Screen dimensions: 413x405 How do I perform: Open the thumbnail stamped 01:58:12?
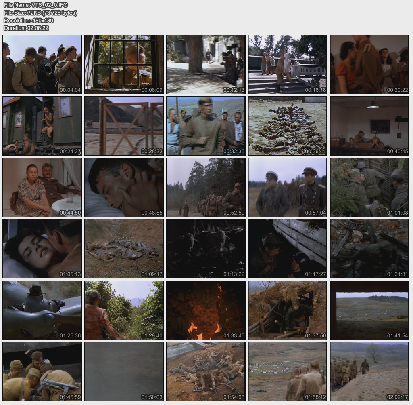pyautogui.click(x=288, y=372)
